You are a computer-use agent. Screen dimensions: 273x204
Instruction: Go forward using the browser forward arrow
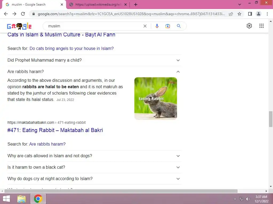pyautogui.click(x=14, y=14)
